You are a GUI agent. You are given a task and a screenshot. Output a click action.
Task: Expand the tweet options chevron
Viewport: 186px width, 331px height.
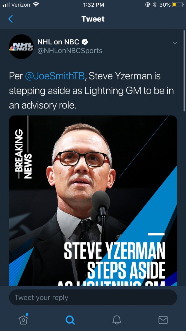(175, 43)
